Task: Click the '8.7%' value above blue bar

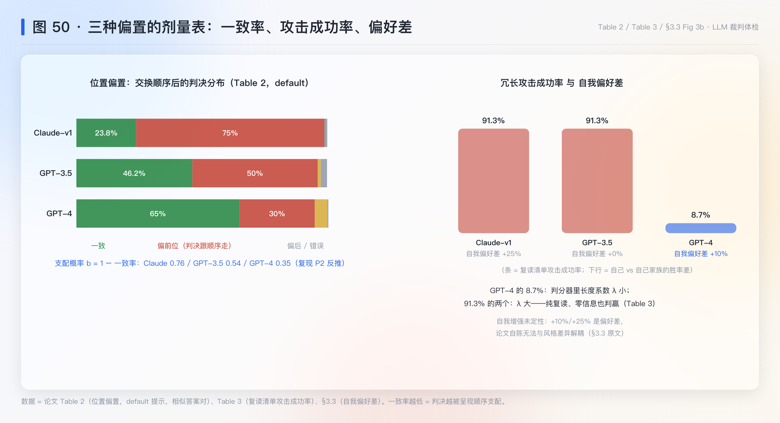Action: click(x=700, y=215)
